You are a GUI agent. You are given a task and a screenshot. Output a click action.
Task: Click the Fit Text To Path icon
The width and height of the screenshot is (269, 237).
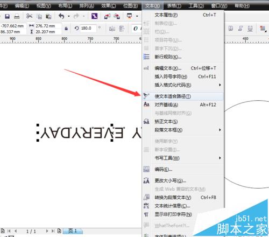(146, 96)
